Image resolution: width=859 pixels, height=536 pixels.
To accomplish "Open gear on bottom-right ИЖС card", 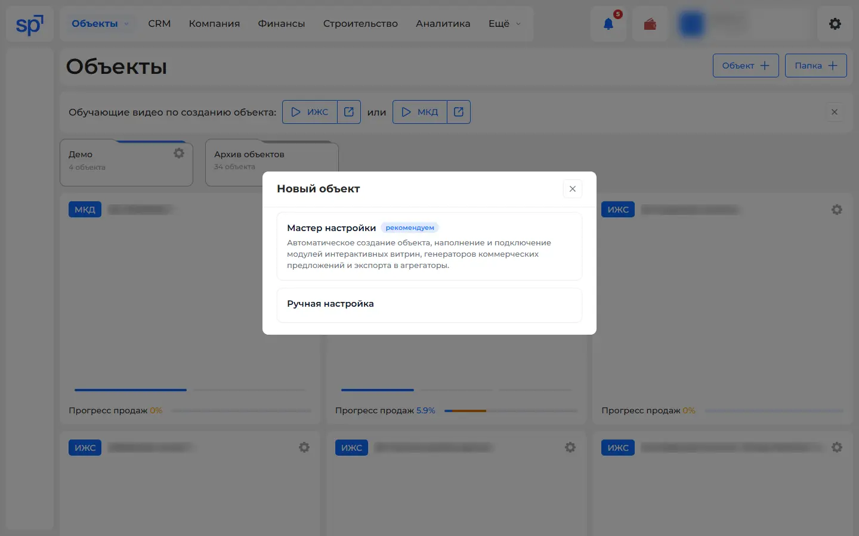I will coord(837,447).
